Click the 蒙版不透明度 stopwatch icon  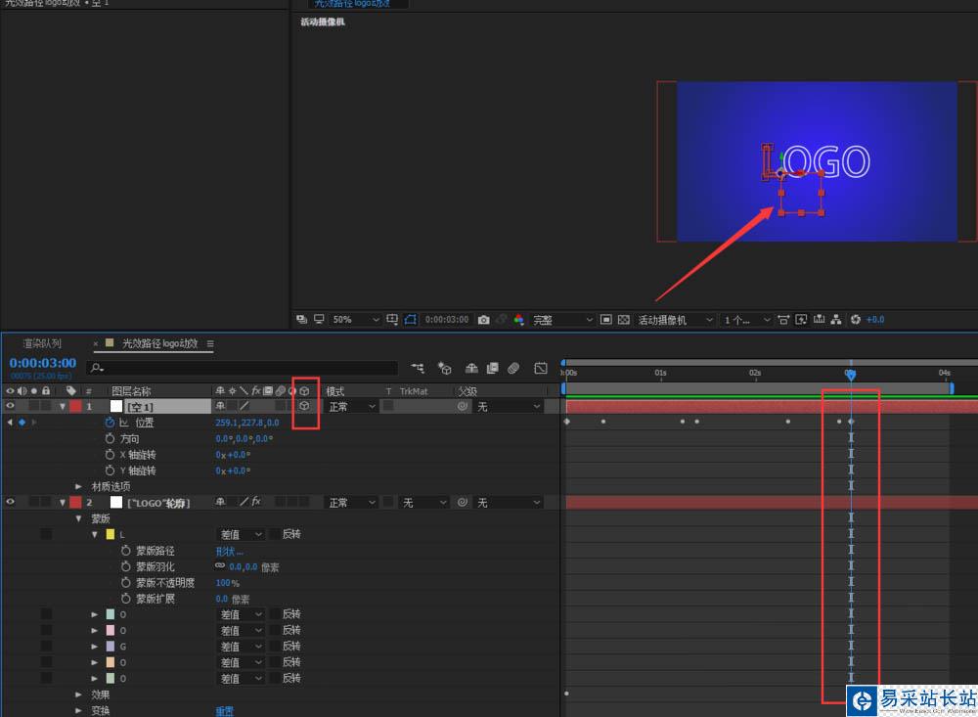coord(125,582)
